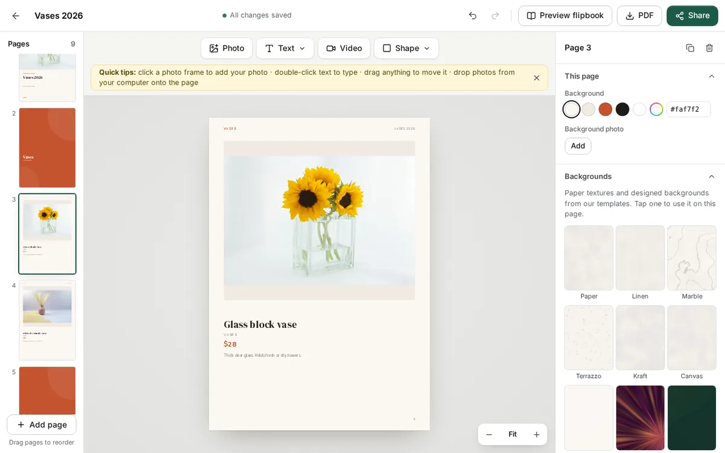This screenshot has width=725, height=453.
Task: Click the Fit zoom button
Action: click(x=512, y=434)
